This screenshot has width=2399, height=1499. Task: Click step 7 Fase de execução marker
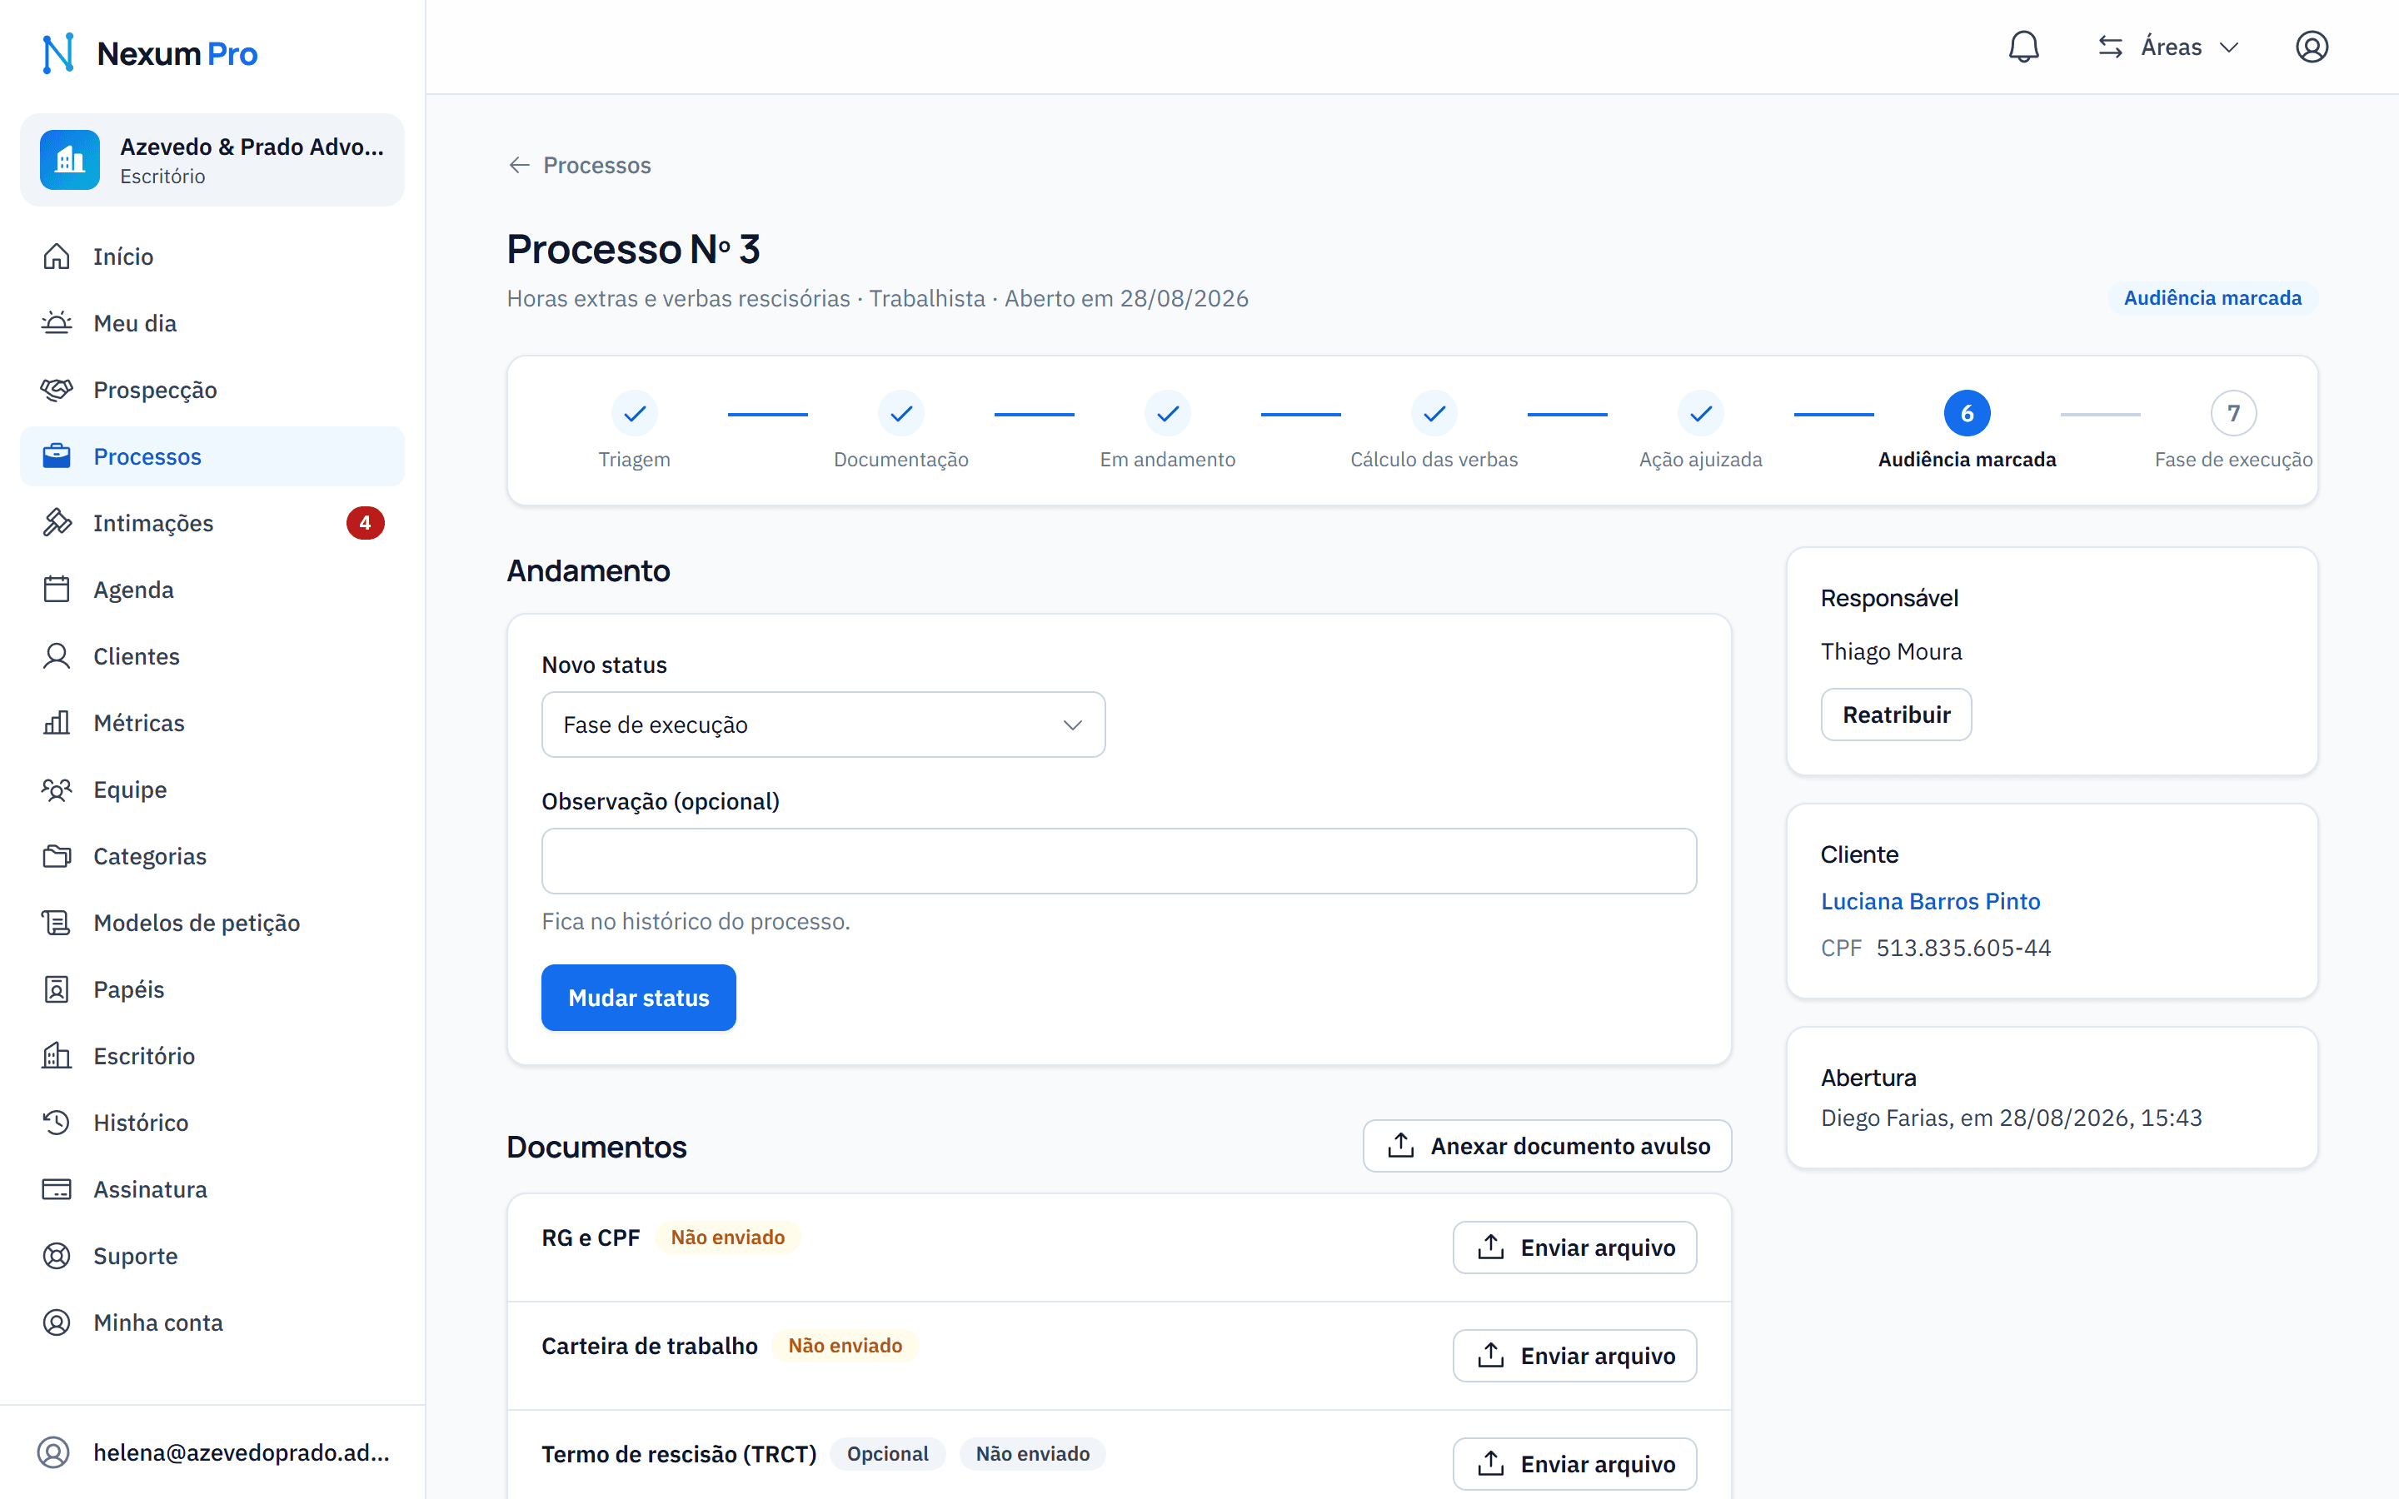(2233, 413)
